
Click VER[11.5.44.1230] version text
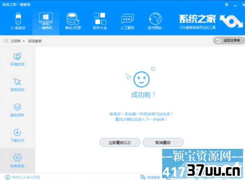pyautogui.click(x=26, y=177)
